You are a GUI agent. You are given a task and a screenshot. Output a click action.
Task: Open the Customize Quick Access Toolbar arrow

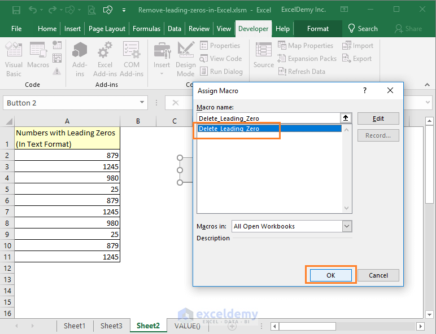click(124, 10)
